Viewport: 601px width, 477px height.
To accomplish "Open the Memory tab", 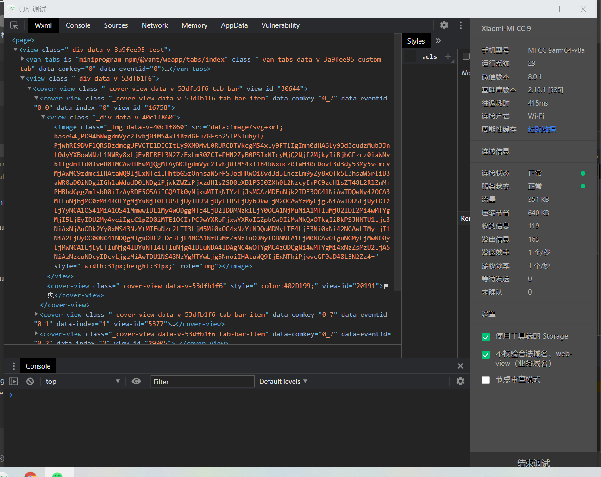I will pyautogui.click(x=194, y=25).
